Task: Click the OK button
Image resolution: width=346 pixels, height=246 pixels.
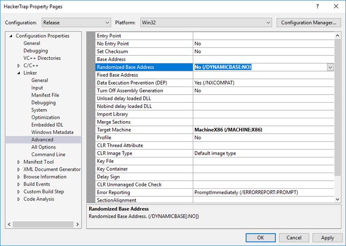Action: coord(260,237)
